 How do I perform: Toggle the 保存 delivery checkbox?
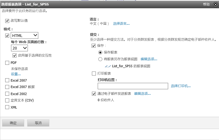94,46
